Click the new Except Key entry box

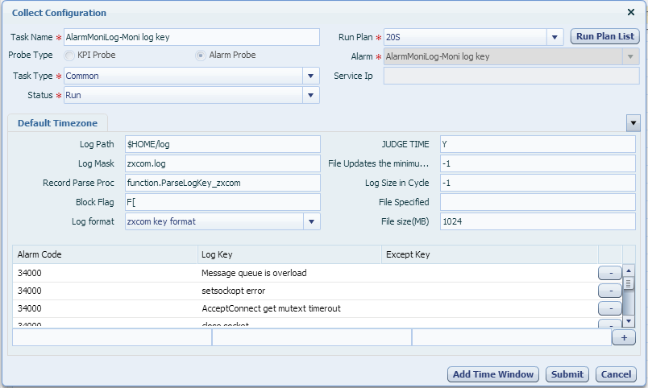[512, 337]
